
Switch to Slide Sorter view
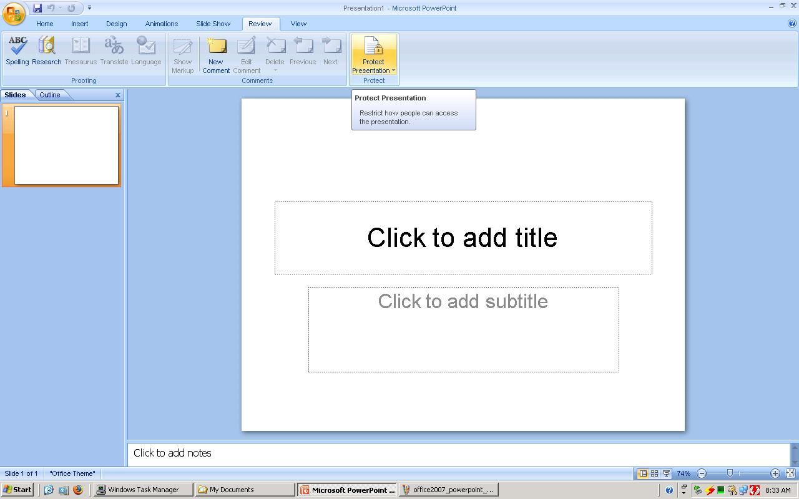click(x=654, y=473)
